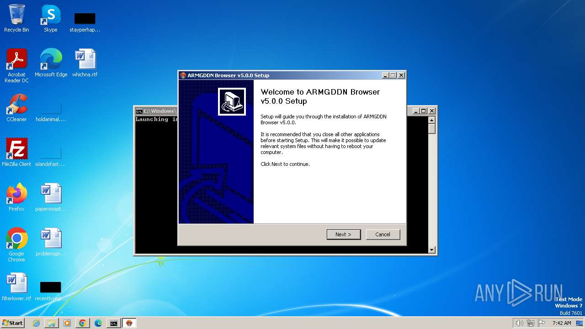
Task: Open the recentlyregi desktop file
Action: (51, 291)
